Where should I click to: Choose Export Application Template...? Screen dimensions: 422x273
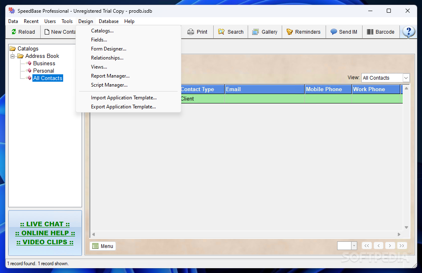tap(128, 107)
